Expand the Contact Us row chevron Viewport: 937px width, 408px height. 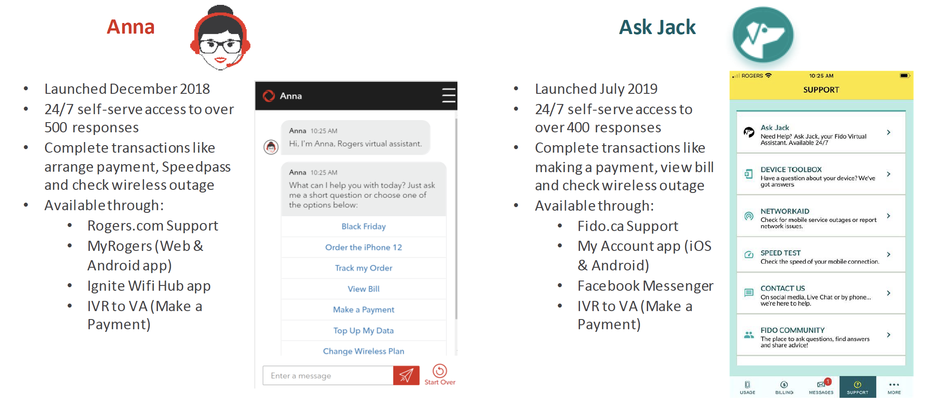click(x=889, y=293)
